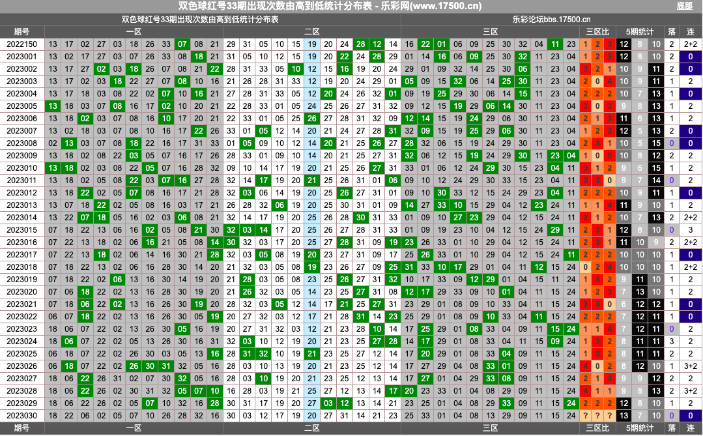Click green 16 cell in row 2023016
Viewport: 703px width, 436px height.
[x=150, y=242]
